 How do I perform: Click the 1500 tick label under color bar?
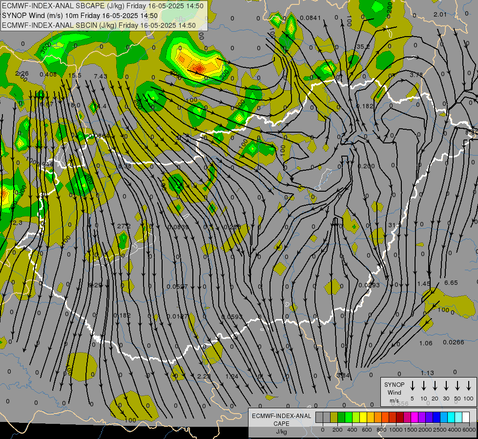pyautogui.click(x=410, y=430)
